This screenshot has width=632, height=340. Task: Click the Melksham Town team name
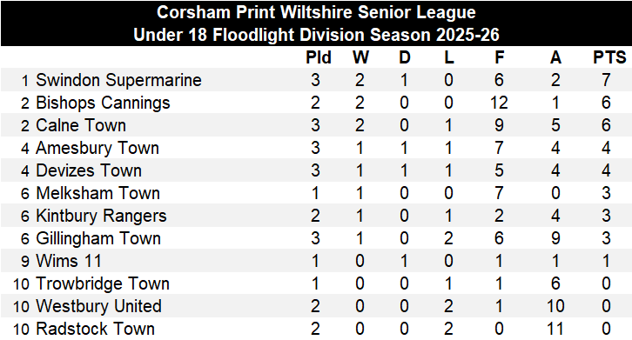point(97,193)
